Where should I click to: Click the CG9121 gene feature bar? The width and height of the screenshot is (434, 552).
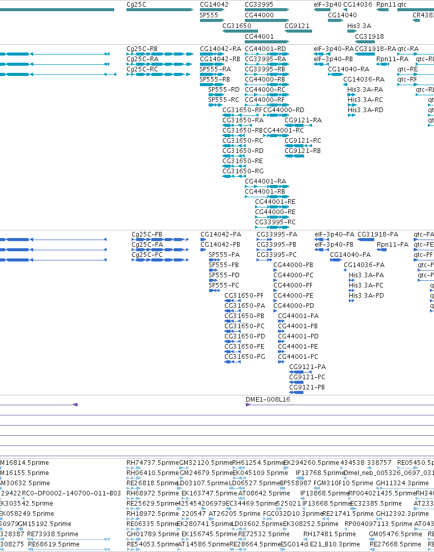[298, 31]
